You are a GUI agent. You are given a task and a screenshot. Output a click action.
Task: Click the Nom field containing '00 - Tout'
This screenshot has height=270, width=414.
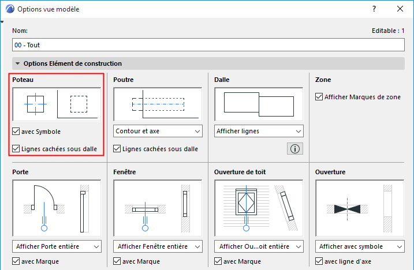pyautogui.click(x=208, y=44)
